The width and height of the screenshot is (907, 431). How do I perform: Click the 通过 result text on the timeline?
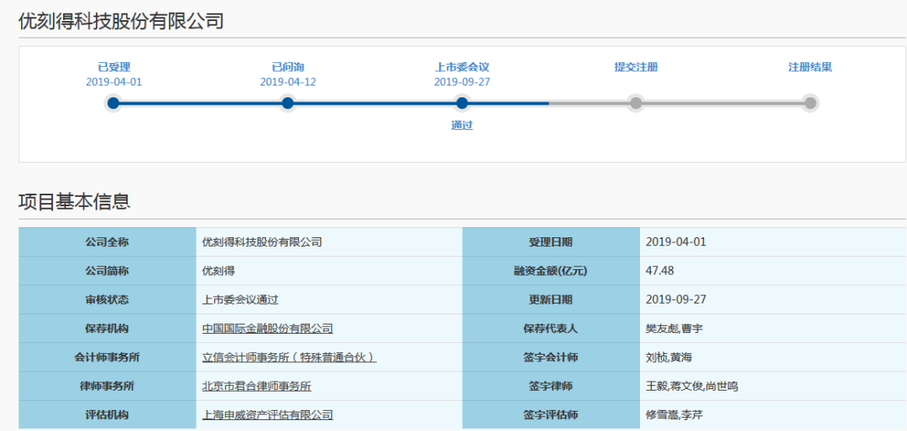[462, 126]
